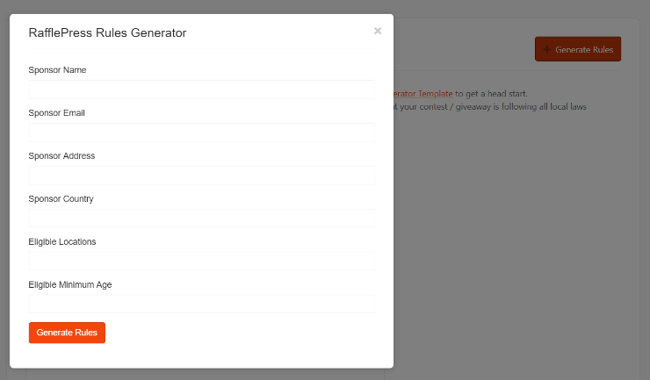650x380 pixels.
Task: Click the plus icon on the background Generate Rules button
Action: tap(546, 50)
